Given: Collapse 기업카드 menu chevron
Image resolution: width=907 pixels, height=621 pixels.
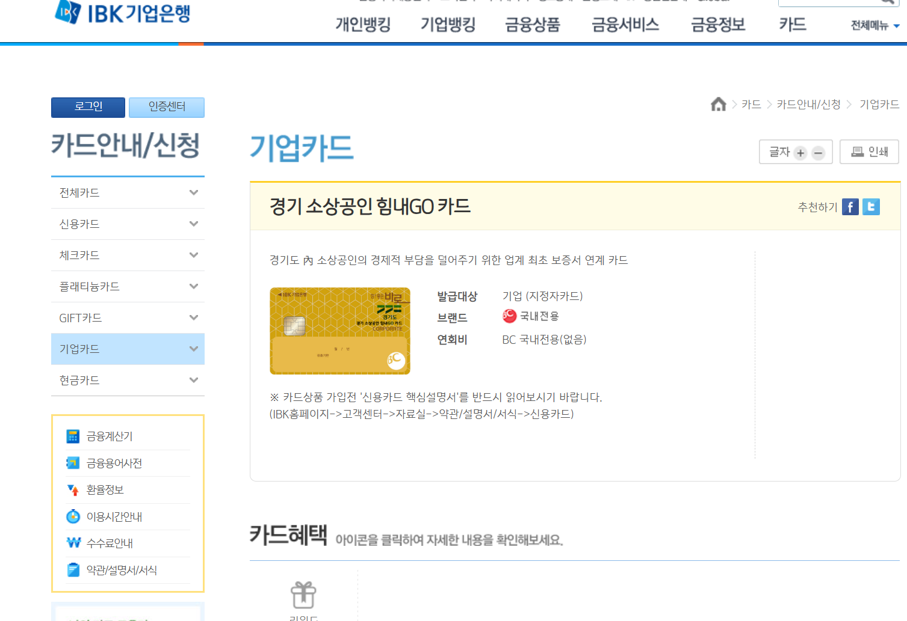Looking at the screenshot, I should (194, 349).
